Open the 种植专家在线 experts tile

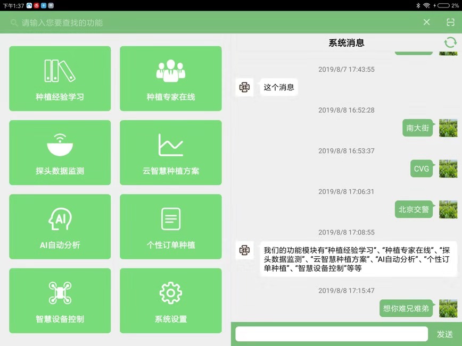click(x=170, y=79)
